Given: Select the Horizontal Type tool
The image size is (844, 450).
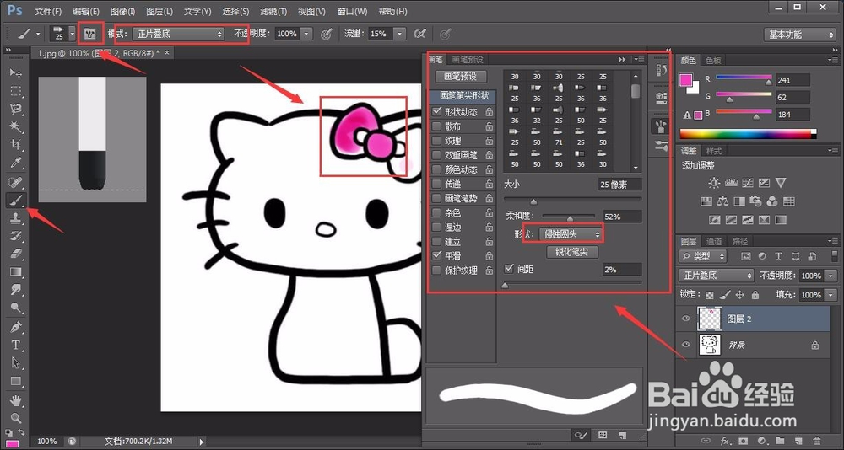Looking at the screenshot, I should point(15,345).
